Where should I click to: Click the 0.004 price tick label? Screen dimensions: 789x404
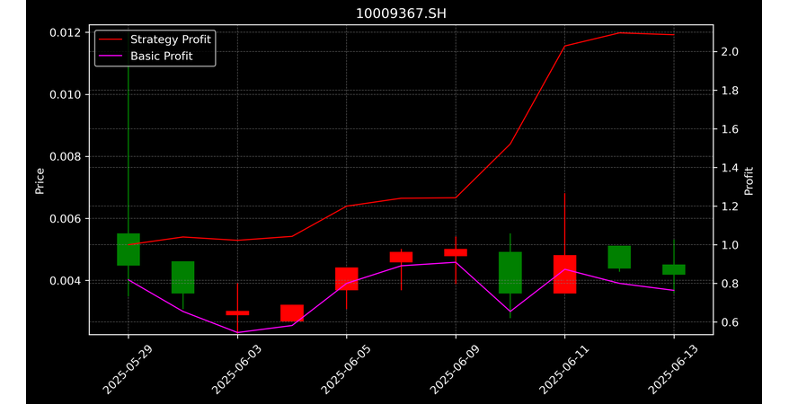coord(65,280)
